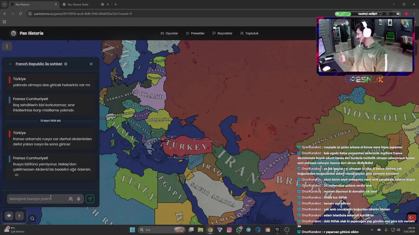The image size is (419, 235).
Task: Reload the current page
Action: point(20,14)
